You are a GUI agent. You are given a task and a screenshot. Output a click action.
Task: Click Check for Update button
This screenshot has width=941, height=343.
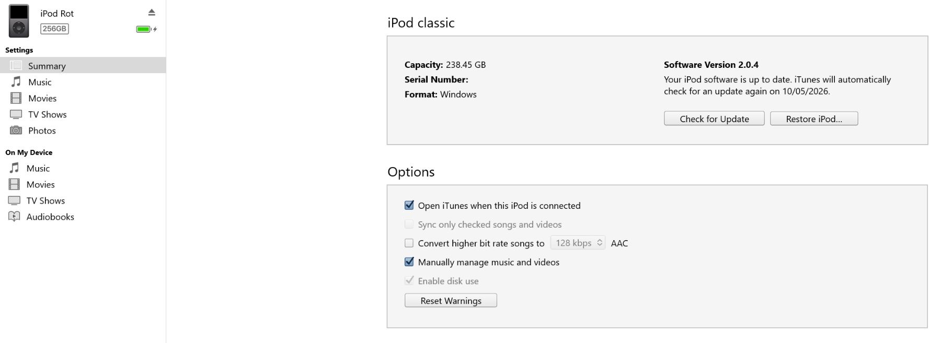tap(714, 119)
